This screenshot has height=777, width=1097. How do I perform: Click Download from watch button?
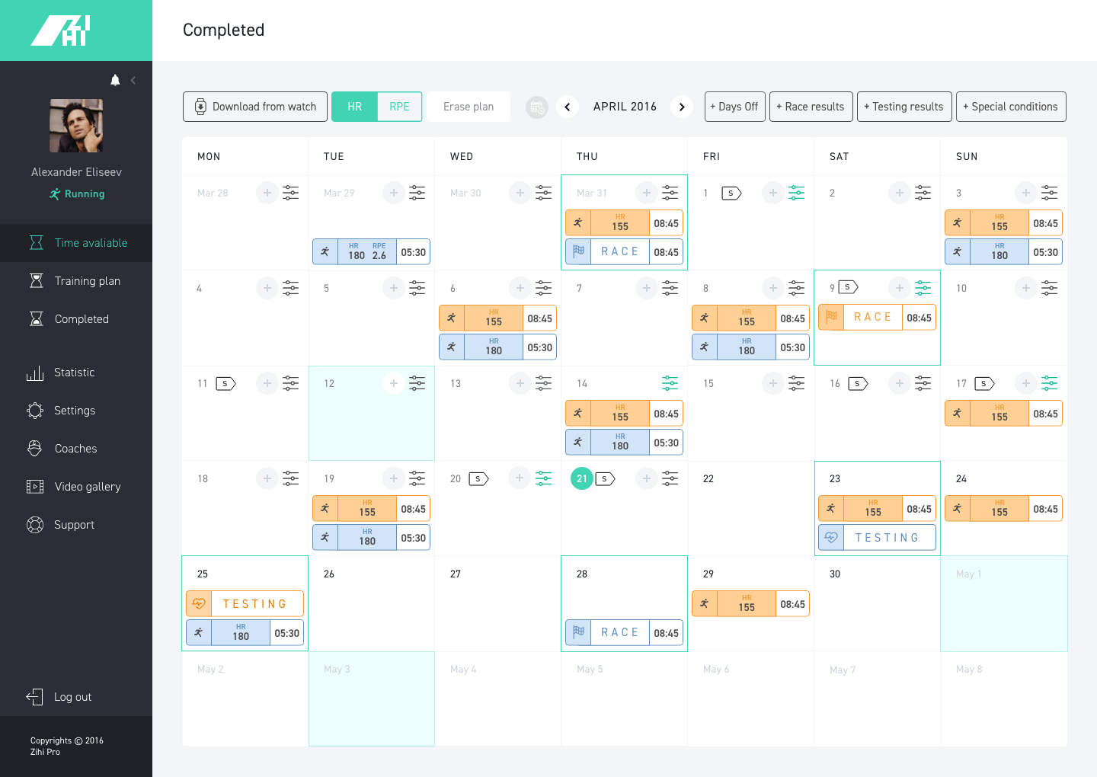(255, 107)
